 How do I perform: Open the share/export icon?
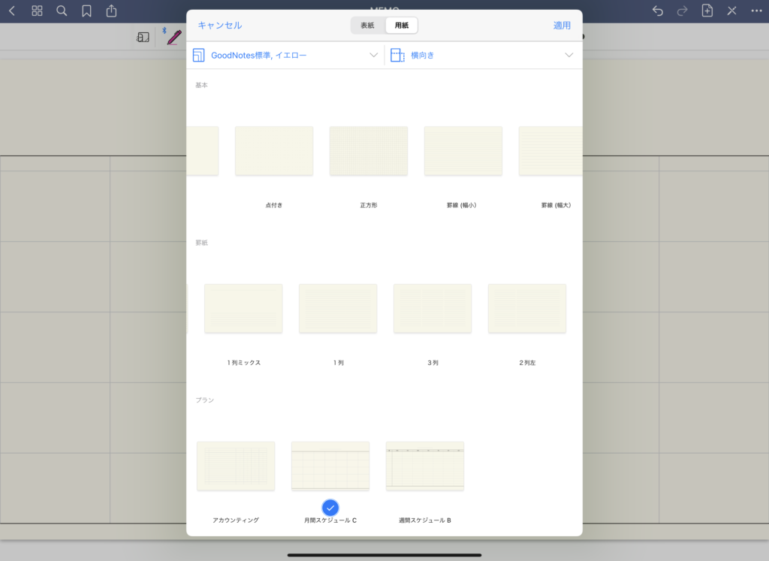click(x=112, y=11)
